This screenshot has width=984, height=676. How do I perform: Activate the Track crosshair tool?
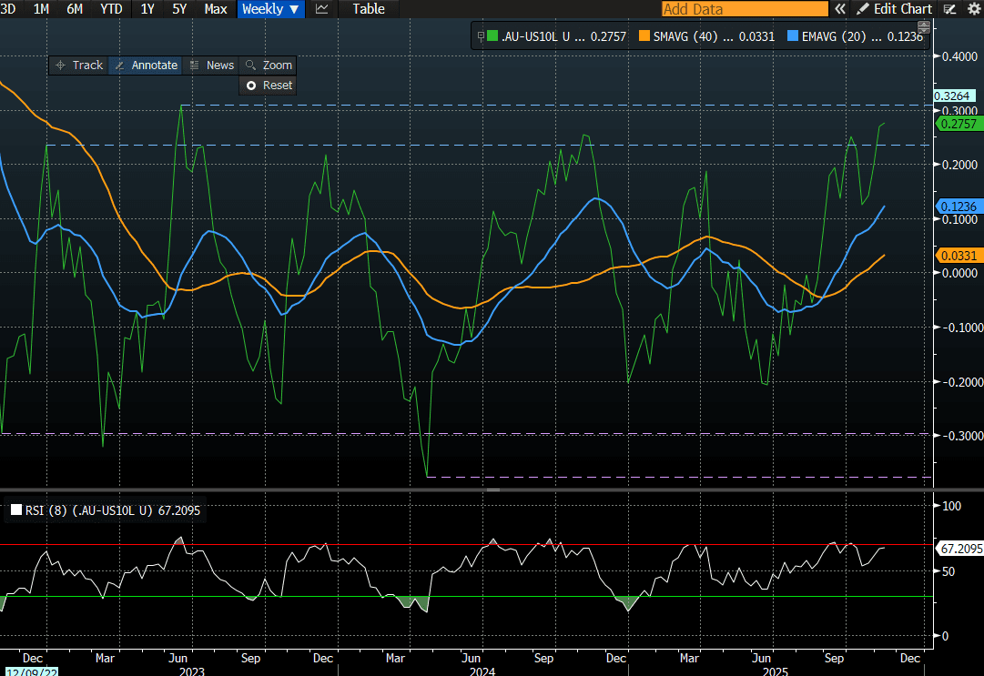78,66
